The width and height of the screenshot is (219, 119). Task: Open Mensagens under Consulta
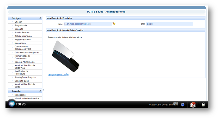tap(20, 95)
